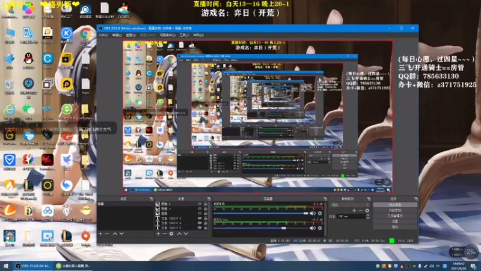This screenshot has width=481, height=271.
Task: Undock the scene transitions panel
Action: (369, 199)
